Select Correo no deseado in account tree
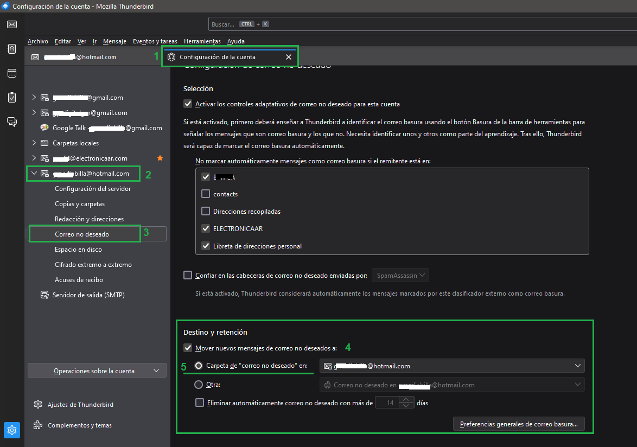The height and width of the screenshot is (447, 637). 82,234
